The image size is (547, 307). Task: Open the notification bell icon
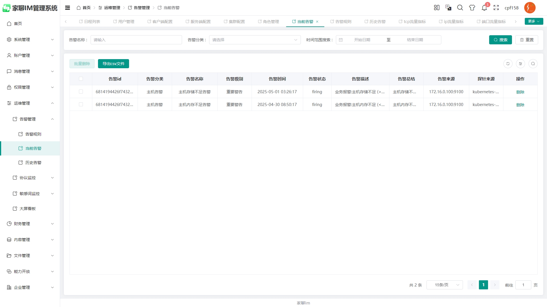[x=484, y=8]
